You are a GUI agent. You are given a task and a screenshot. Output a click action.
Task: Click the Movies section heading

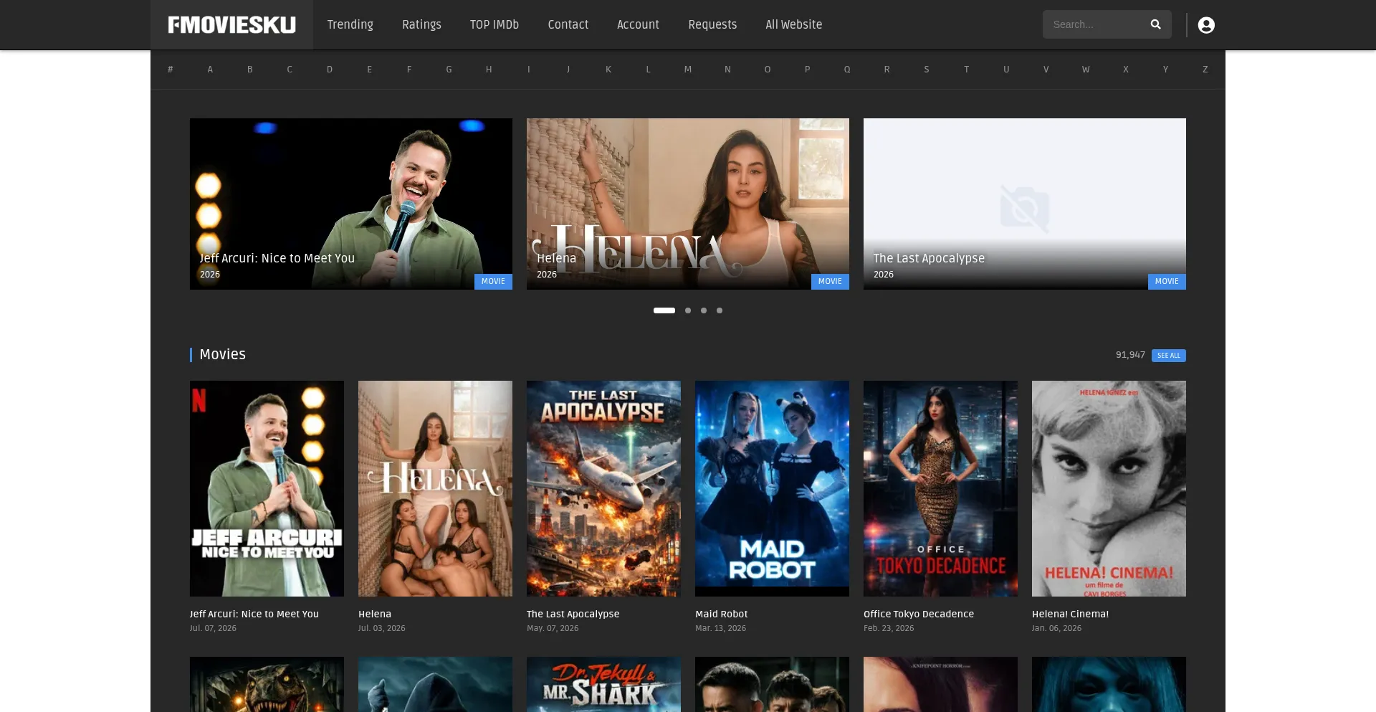[x=222, y=354]
